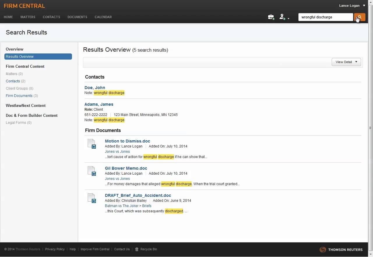Expand the Lance Logan user menu
The image size is (373, 257).
point(364,6)
